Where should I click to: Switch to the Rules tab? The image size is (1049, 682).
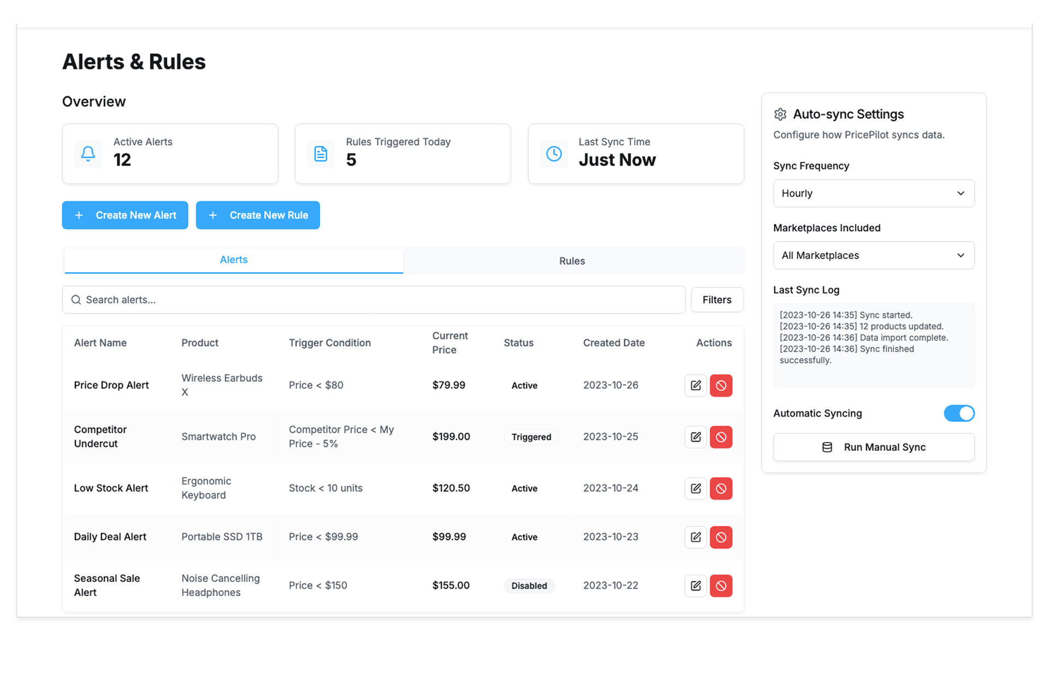[x=572, y=261]
